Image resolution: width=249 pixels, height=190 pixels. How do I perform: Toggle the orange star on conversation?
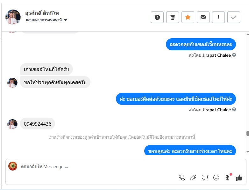pyautogui.click(x=188, y=17)
